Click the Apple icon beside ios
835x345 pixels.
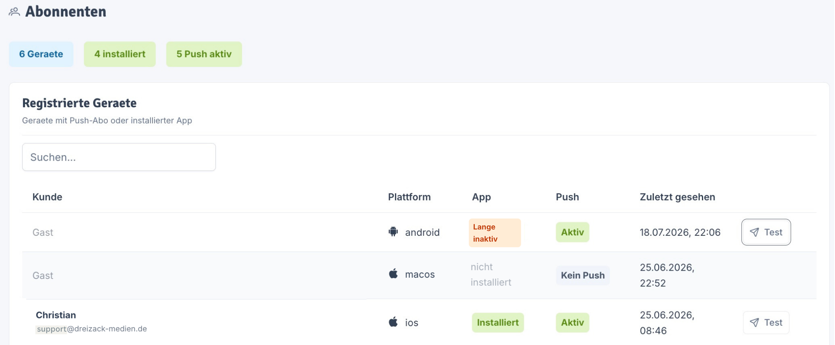[x=393, y=322]
